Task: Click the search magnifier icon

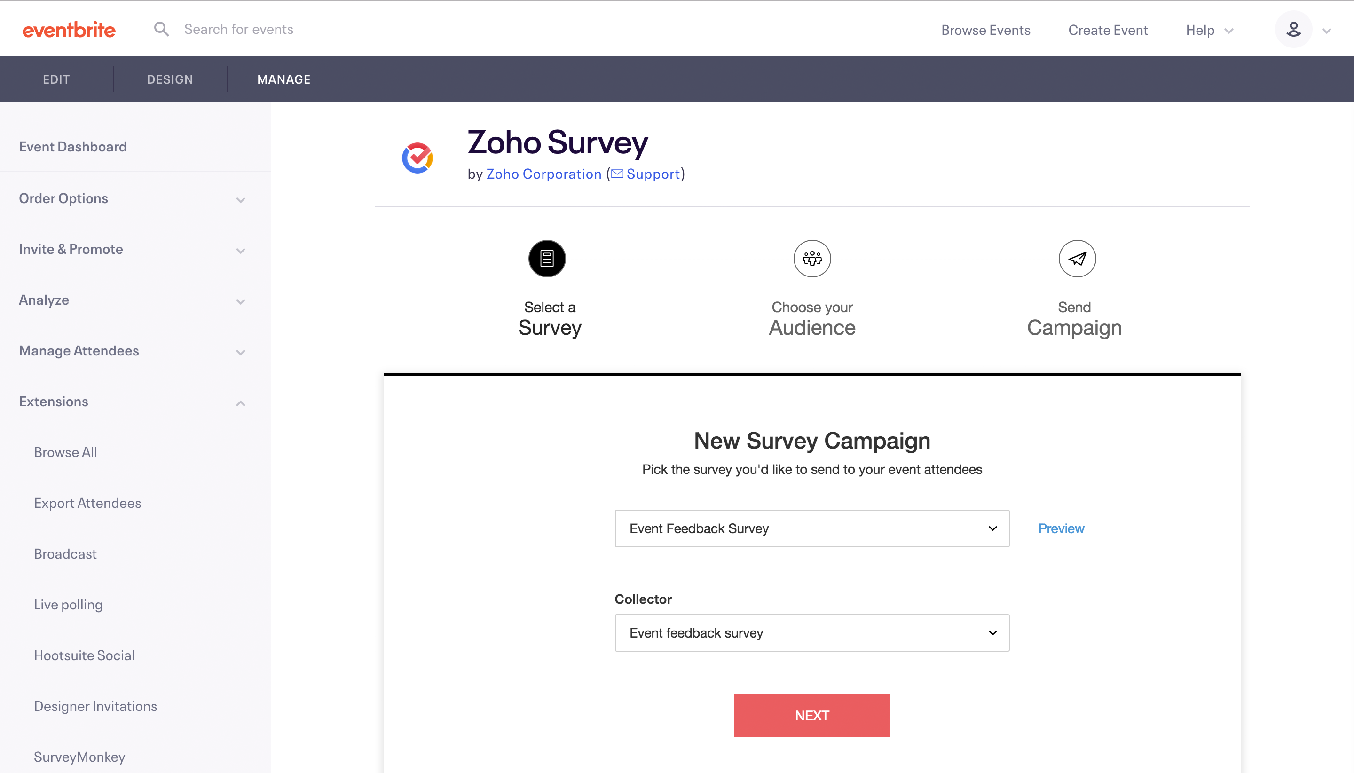Action: click(x=161, y=29)
